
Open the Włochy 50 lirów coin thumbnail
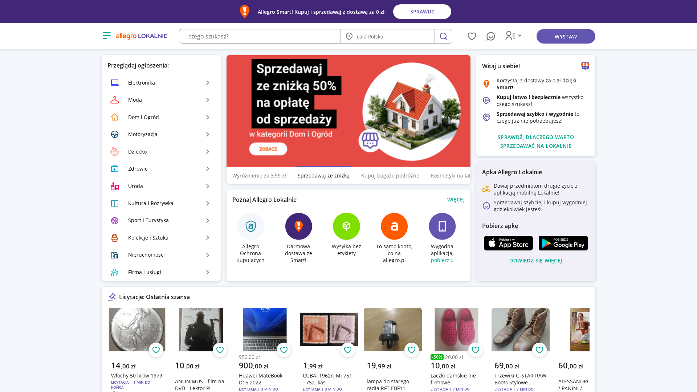coord(137,330)
